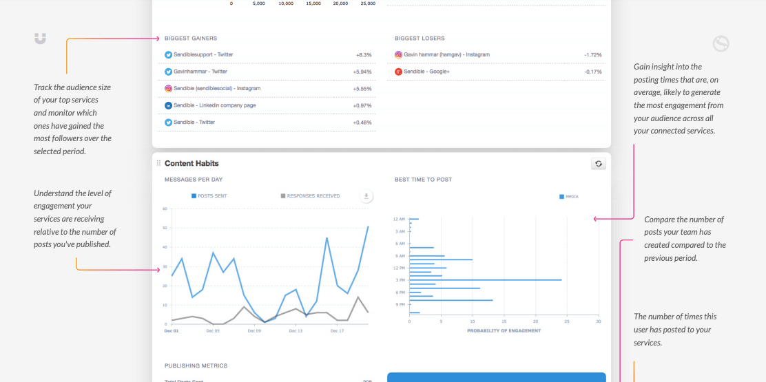Image resolution: width=766 pixels, height=382 pixels.
Task: Click blue Media legend swatch
Action: [562, 197]
